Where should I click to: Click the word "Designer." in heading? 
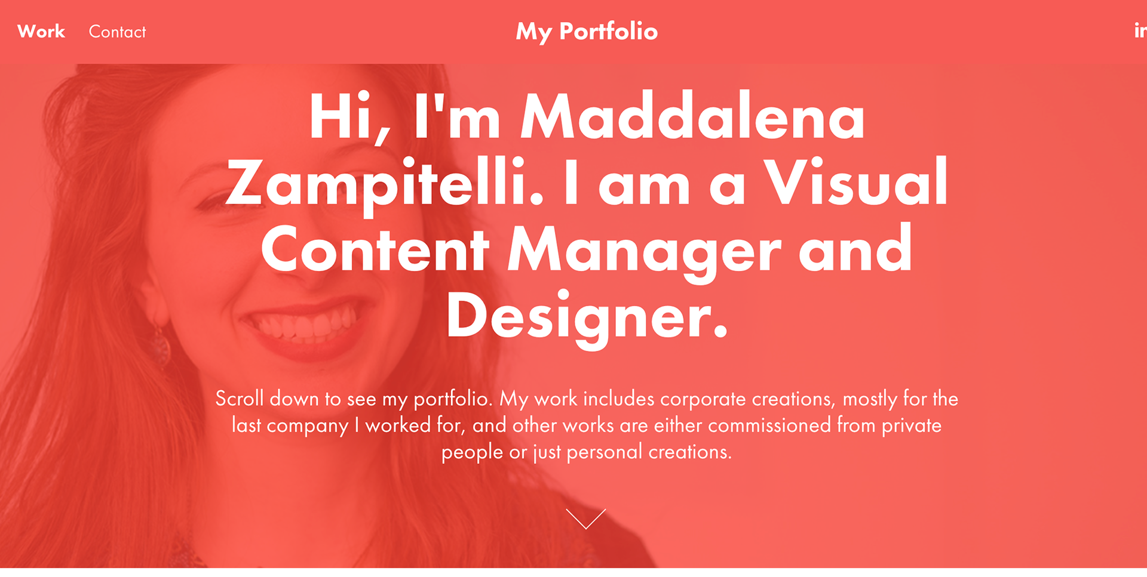[x=587, y=317]
